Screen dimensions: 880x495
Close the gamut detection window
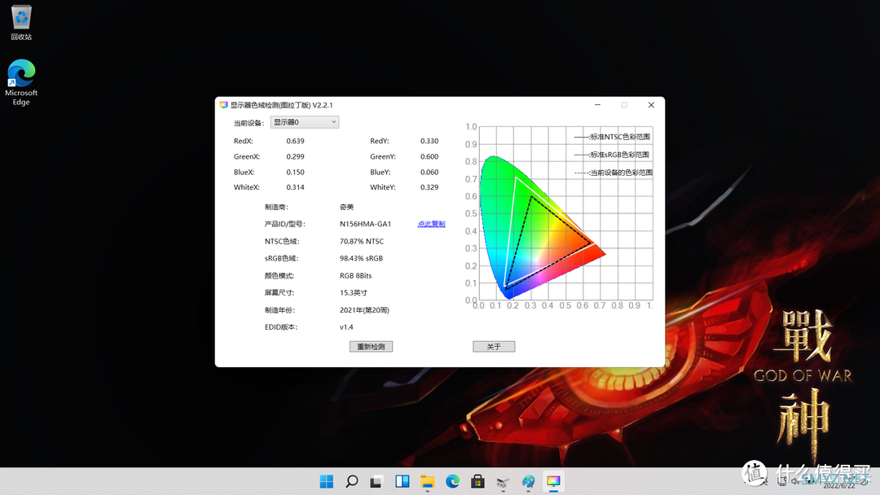[651, 105]
